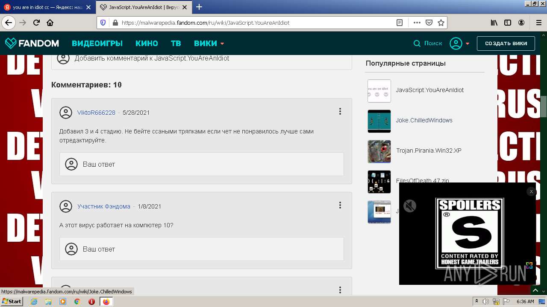Viewport: 547px width, 307px height.
Task: Unmute the video popup
Action: point(410,206)
